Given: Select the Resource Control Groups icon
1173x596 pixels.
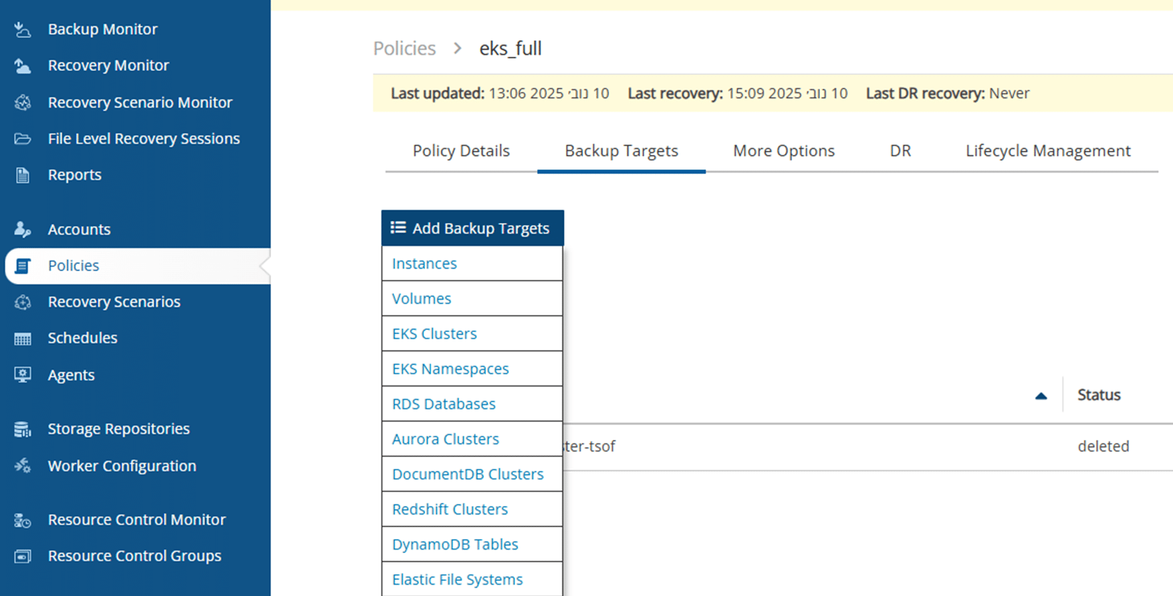Looking at the screenshot, I should [22, 556].
